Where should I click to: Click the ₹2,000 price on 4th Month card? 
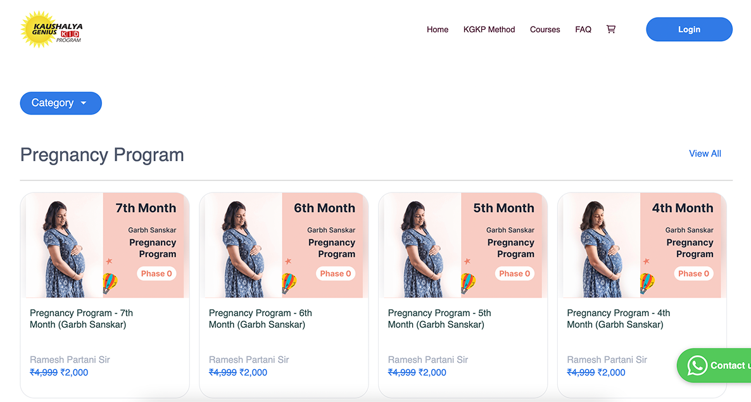point(611,372)
